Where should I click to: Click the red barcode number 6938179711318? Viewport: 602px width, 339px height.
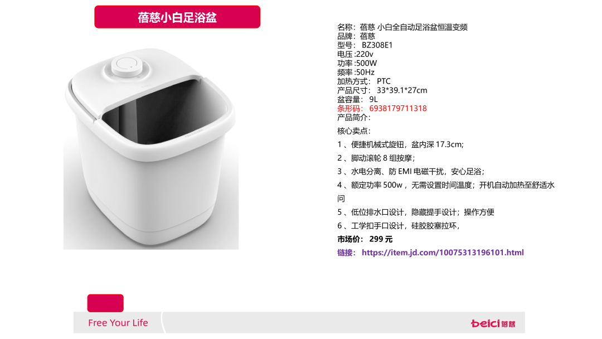(398, 109)
